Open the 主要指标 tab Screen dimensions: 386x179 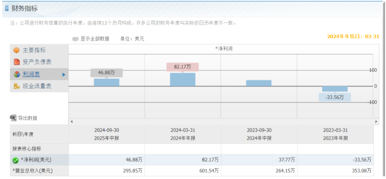(x=39, y=50)
